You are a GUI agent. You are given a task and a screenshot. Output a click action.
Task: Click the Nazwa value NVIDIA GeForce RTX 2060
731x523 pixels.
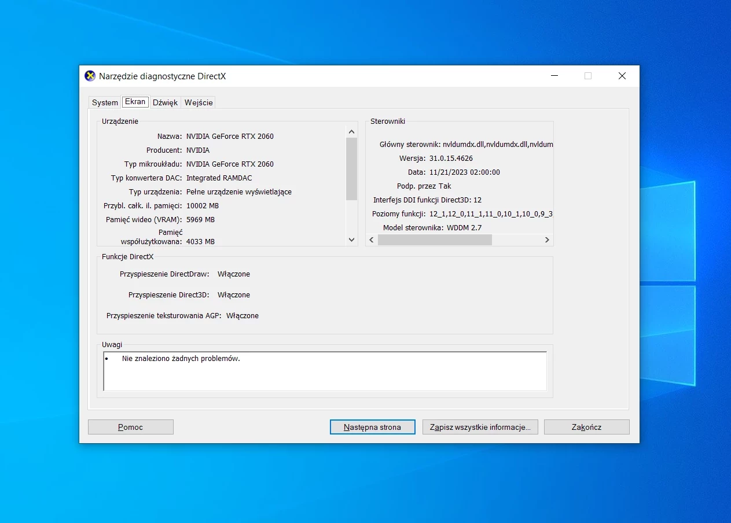[x=230, y=137]
